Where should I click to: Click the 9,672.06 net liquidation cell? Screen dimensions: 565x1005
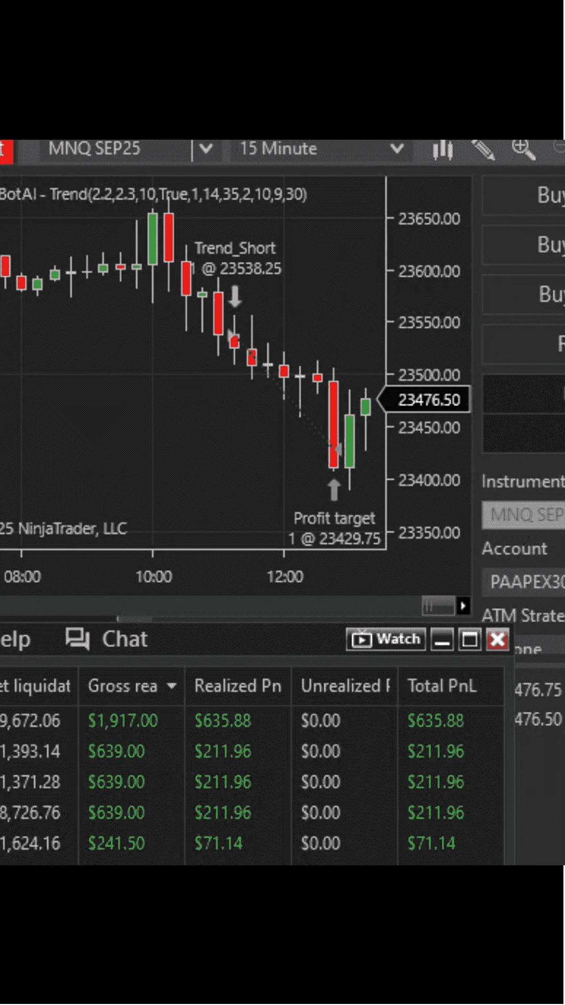30,721
